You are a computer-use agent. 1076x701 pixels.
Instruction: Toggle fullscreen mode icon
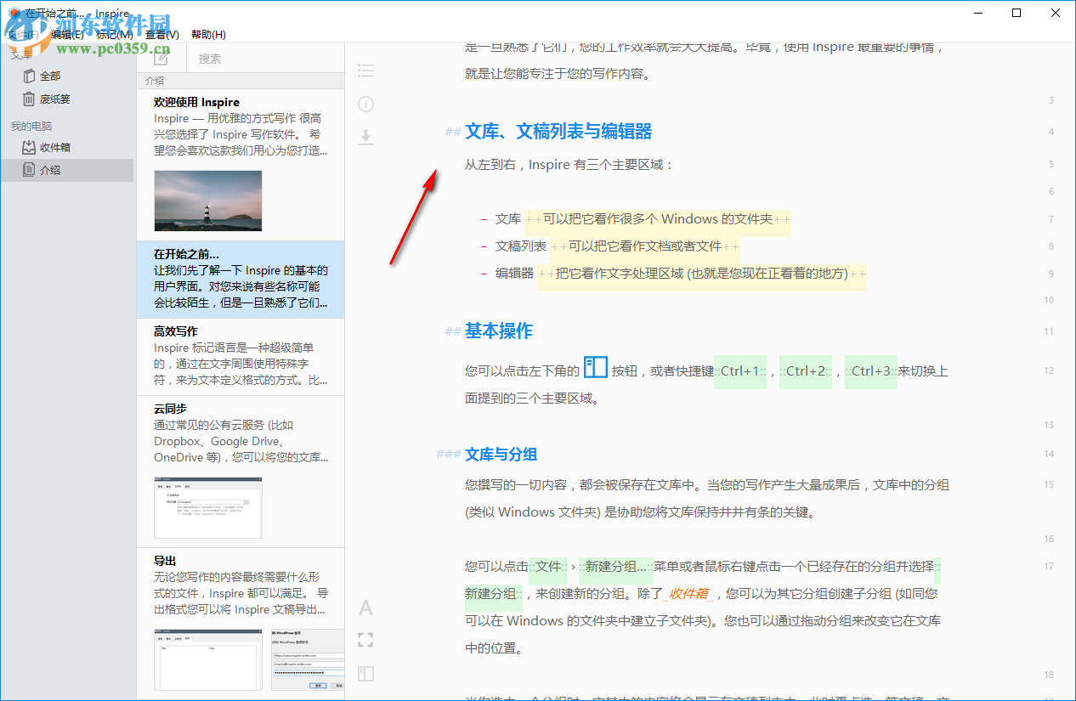(x=365, y=640)
